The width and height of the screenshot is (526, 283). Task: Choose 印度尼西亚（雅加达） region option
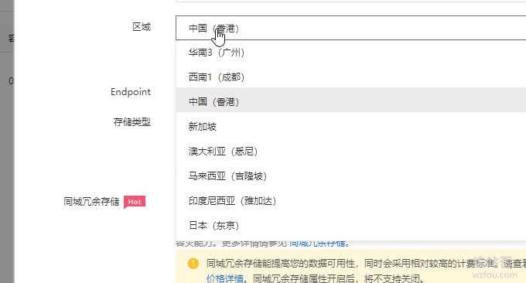tap(350, 201)
